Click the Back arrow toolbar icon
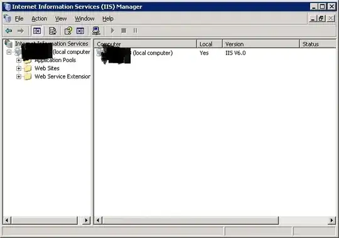 (x=9, y=31)
